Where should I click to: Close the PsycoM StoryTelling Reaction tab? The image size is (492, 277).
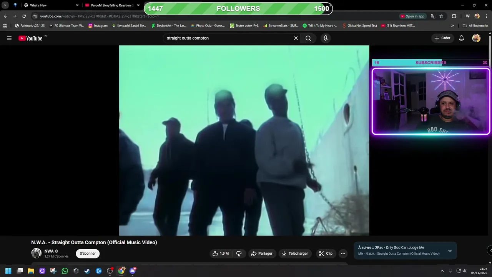tap(138, 5)
